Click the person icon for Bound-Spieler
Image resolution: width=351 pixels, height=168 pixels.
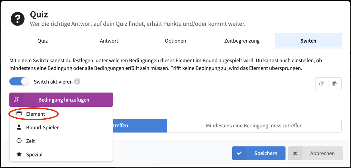click(19, 127)
